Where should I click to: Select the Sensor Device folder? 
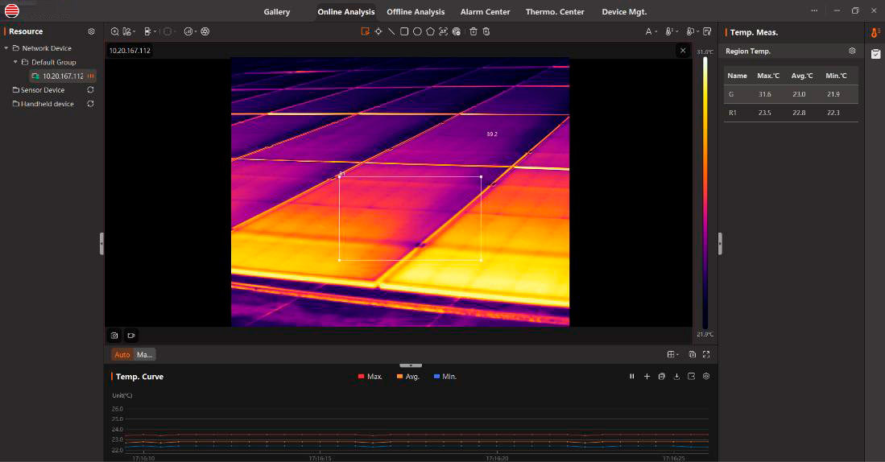[43, 89]
